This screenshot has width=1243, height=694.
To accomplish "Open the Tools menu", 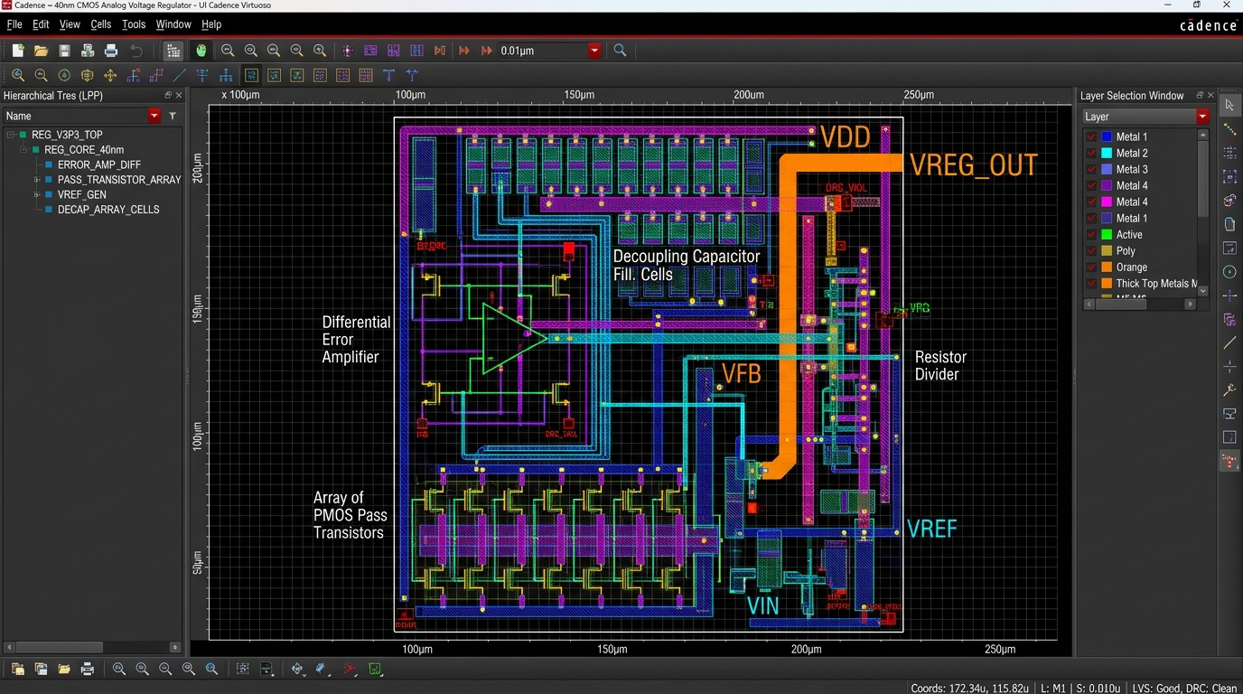I will (x=134, y=24).
